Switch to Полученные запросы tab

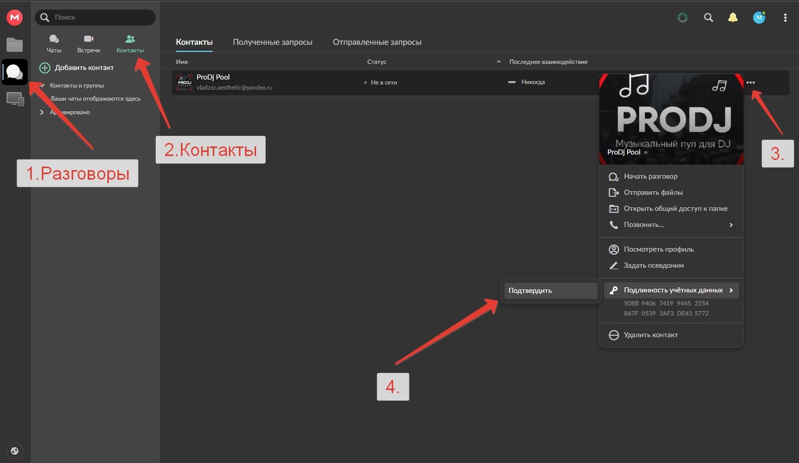pyautogui.click(x=273, y=42)
